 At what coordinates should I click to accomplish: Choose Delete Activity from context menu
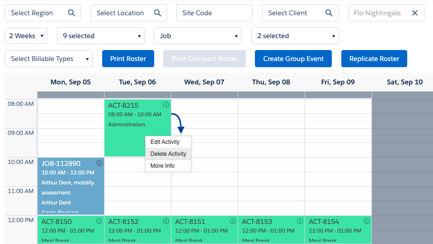point(168,154)
